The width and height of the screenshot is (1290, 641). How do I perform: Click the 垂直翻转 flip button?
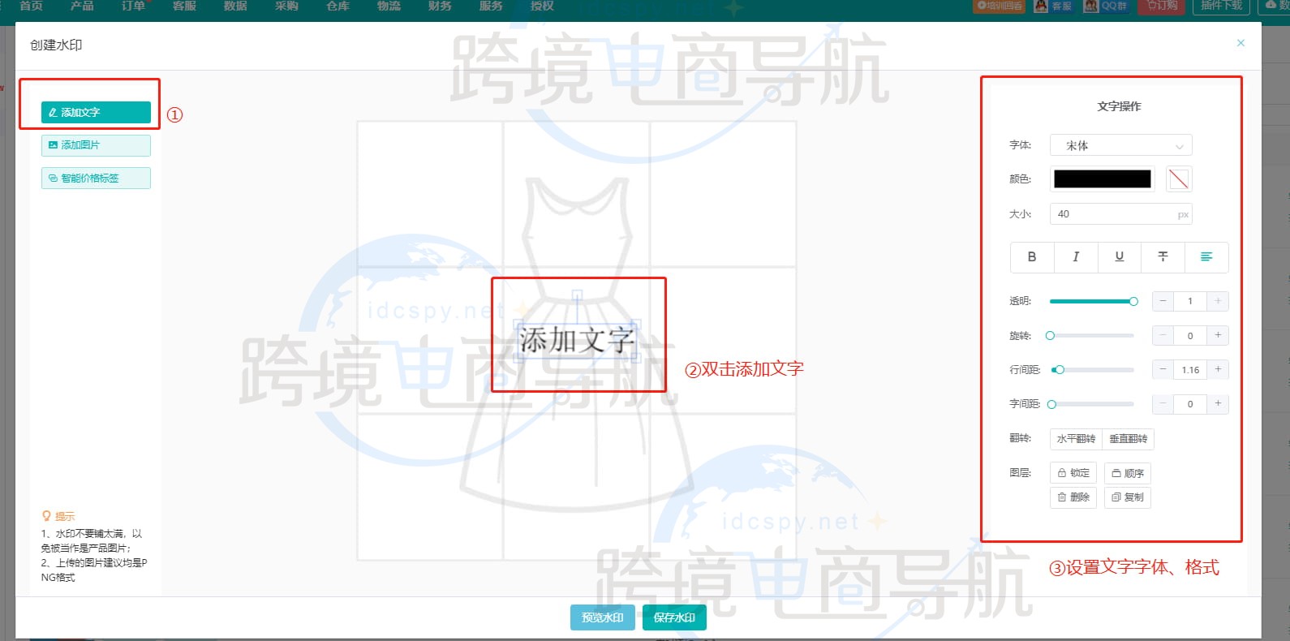[x=1128, y=439]
